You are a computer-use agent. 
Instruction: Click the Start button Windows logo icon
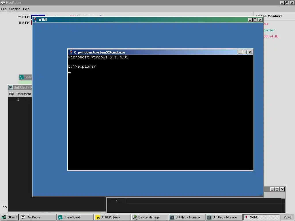tap(4, 217)
